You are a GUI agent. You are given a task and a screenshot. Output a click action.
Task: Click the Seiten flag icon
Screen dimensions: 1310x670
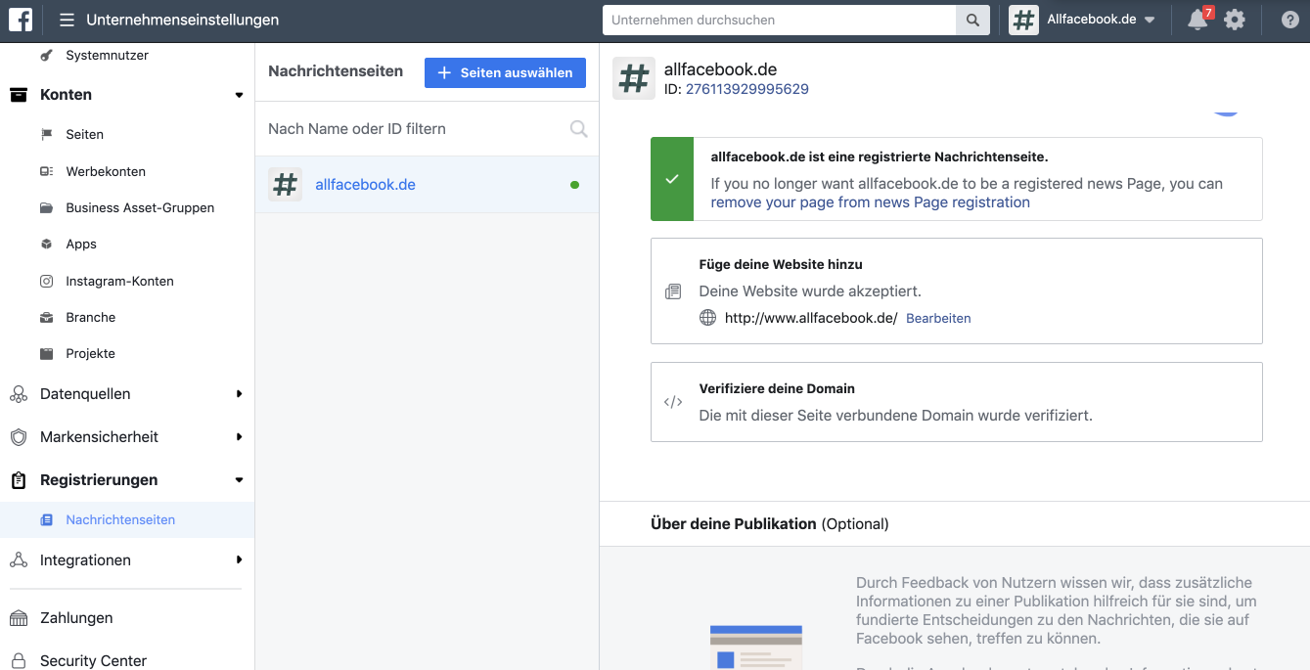point(46,135)
